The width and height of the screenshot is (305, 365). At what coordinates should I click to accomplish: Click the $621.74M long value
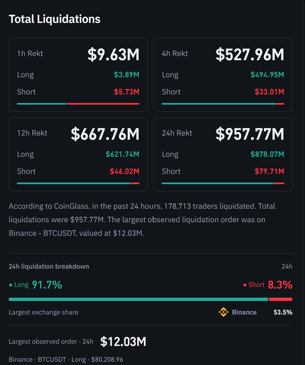pyautogui.click(x=123, y=154)
